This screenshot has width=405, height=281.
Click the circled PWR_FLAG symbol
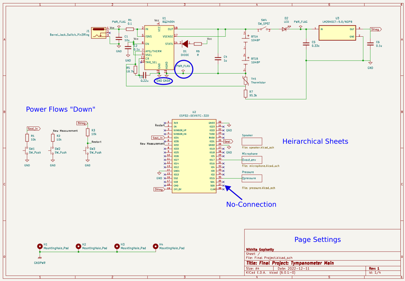point(183,71)
